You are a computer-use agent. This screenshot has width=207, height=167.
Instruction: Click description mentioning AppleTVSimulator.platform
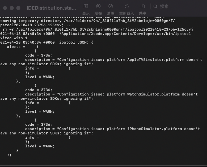(x=114, y=60)
